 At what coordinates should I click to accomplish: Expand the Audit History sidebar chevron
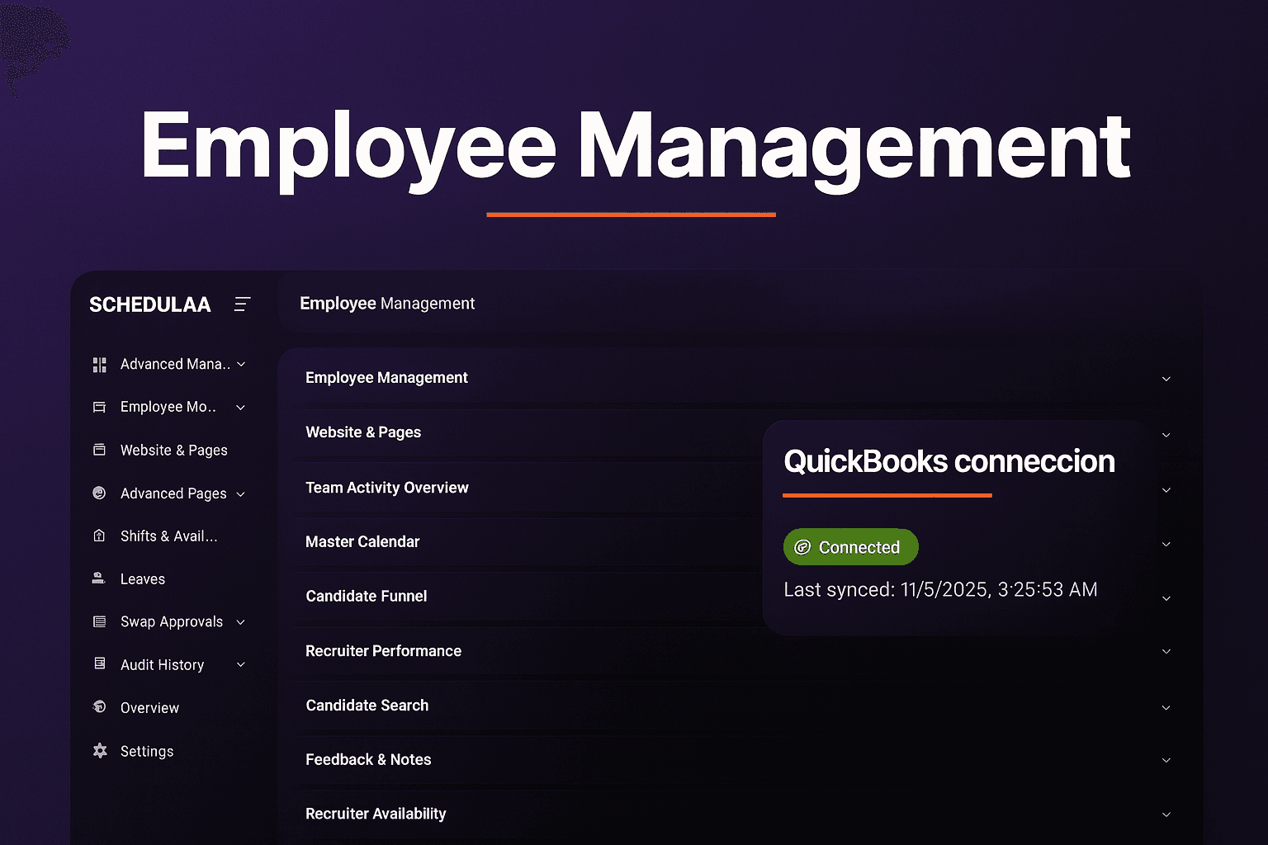coord(241,664)
